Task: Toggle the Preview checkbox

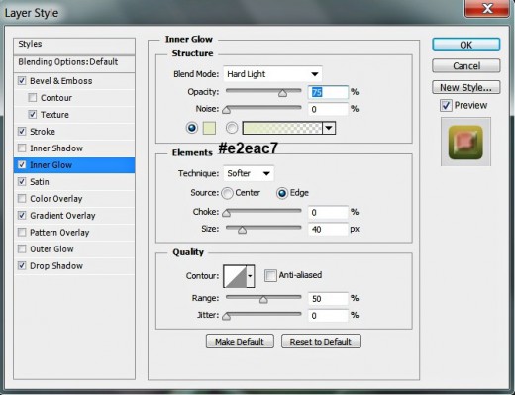Action: (446, 106)
